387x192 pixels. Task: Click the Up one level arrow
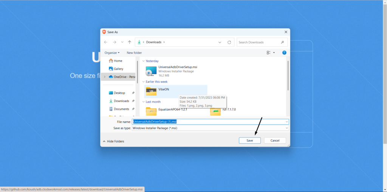[x=130, y=42]
